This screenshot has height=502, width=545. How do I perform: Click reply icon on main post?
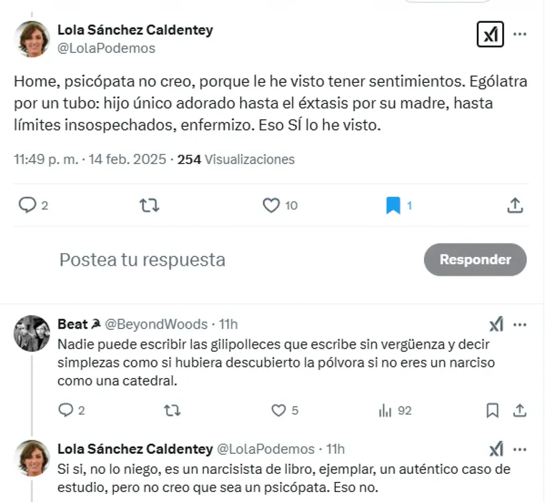click(x=27, y=205)
